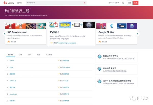
Task: Open the Udemy 上授课 teach link
Action: tap(114, 3)
